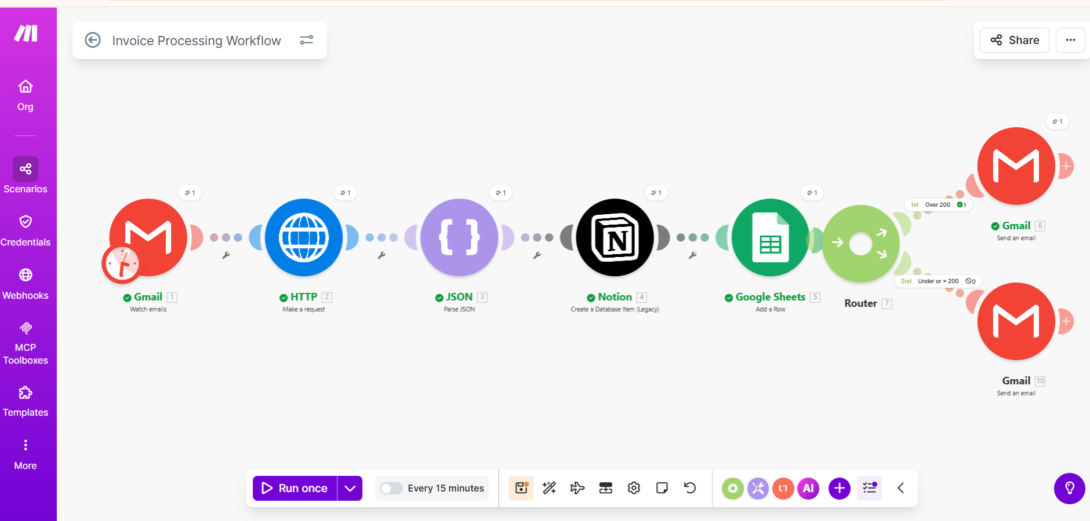Screen dimensions: 1090x521
Task: Open the Google Sheets Add a Row module
Action: 770,237
